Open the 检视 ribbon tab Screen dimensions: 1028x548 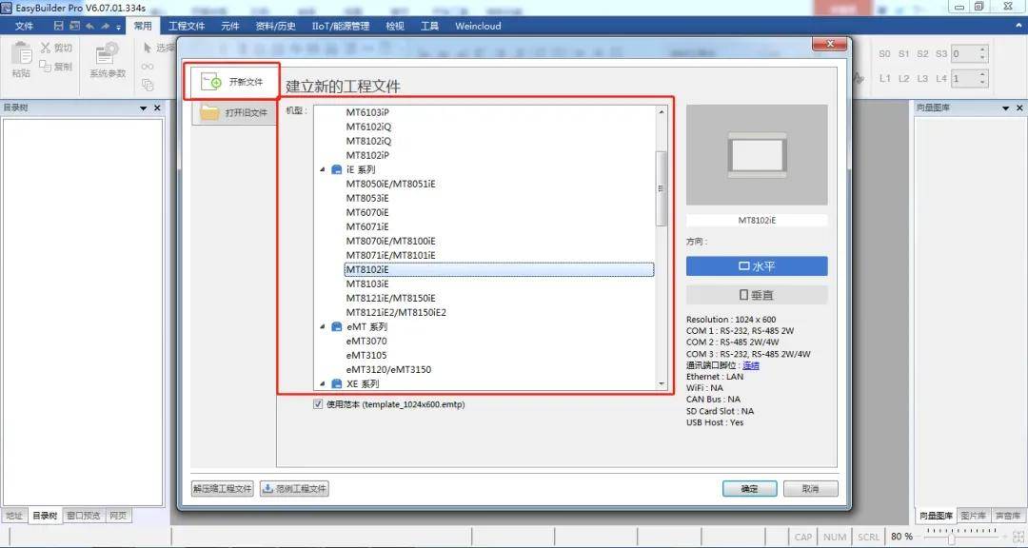(395, 26)
